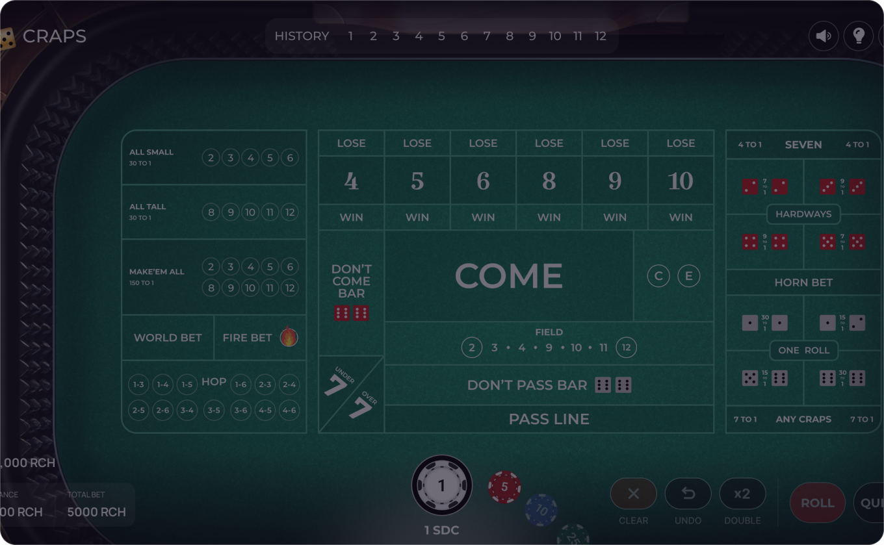This screenshot has height=545, width=884.
Task: Bet on hardway double threes 9 to 1
Action: pos(842,187)
